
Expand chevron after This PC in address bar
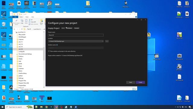tap(32, 29)
